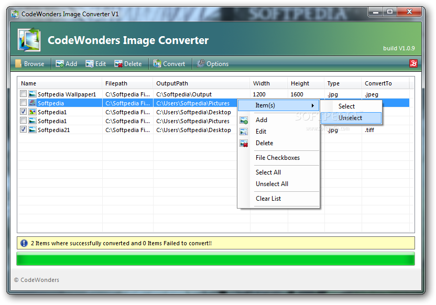The image size is (436, 305).
Task: Click the highlighted C:\Users\Softpedia\Pictures output path
Action: click(193, 103)
